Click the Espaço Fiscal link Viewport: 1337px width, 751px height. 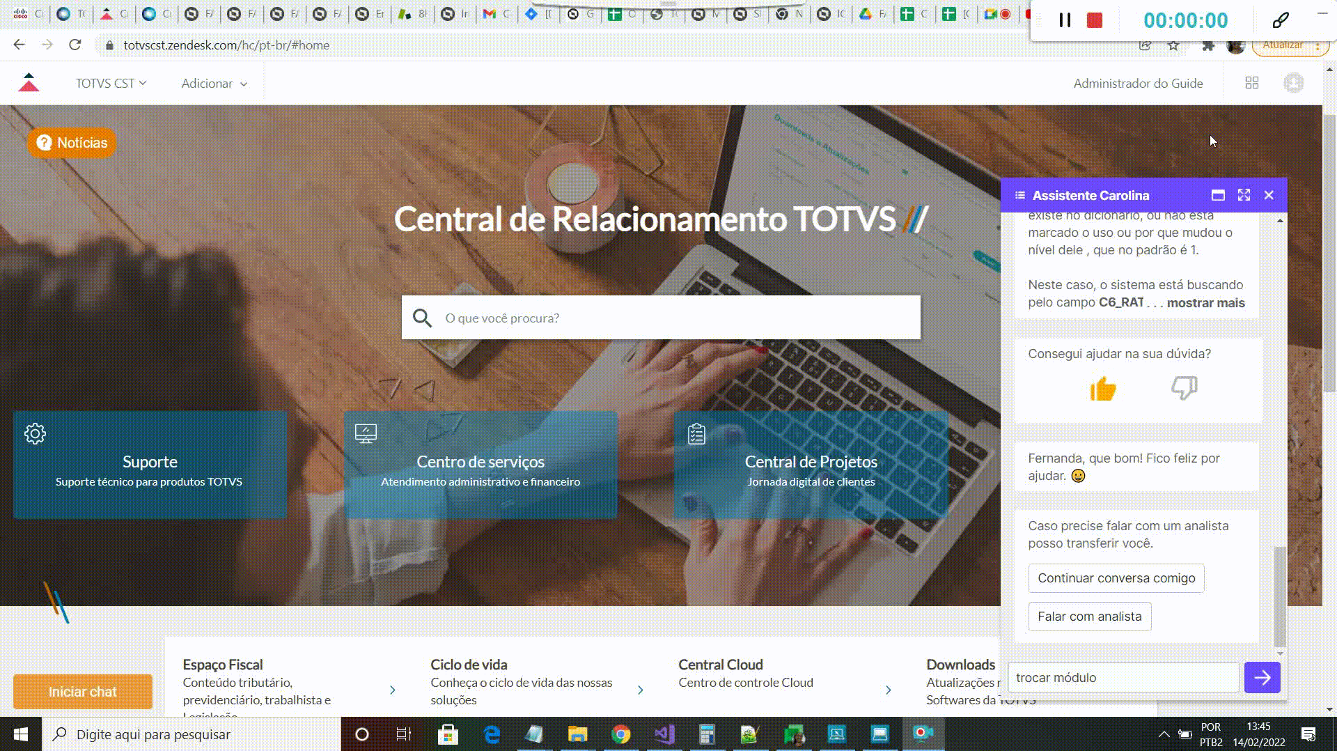223,665
